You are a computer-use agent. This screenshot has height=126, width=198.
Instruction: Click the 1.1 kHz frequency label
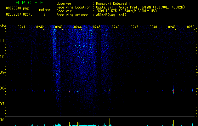pos(3,41)
